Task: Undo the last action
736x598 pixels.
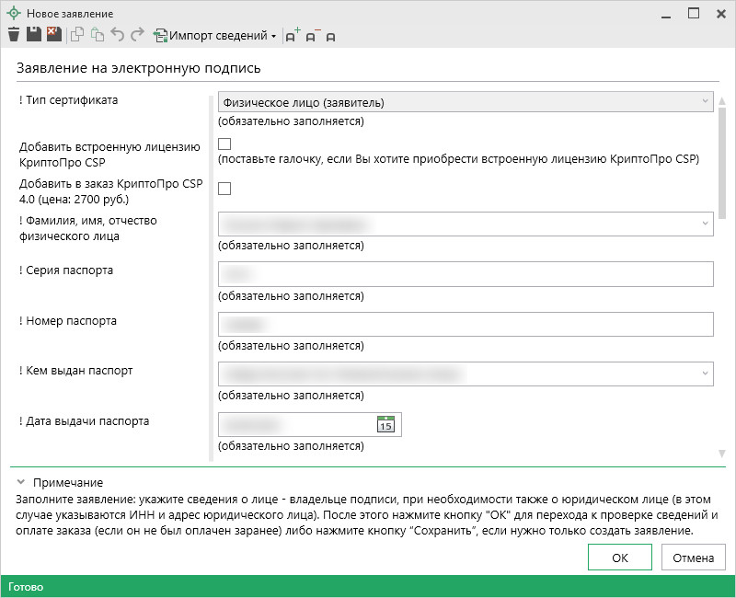Action: [x=117, y=36]
